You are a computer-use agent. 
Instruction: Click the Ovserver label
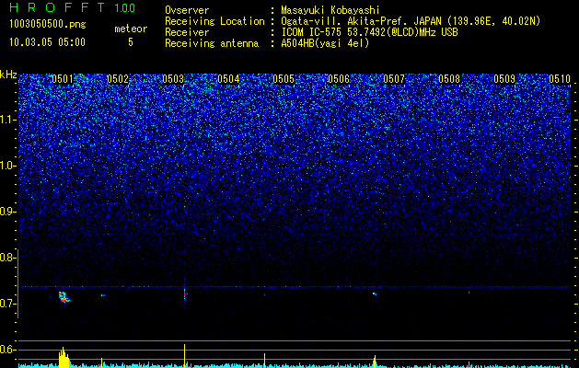click(x=187, y=10)
